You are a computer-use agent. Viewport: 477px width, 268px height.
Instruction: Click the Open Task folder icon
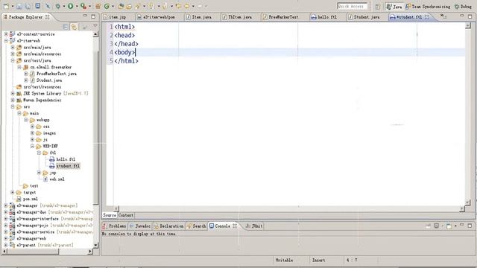tap(129, 7)
